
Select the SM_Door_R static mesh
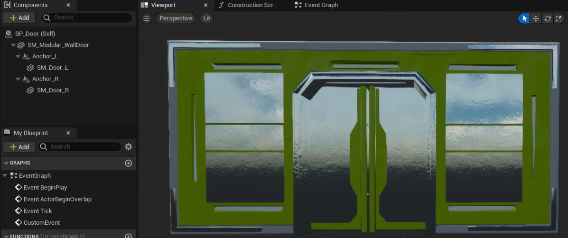[x=53, y=90]
